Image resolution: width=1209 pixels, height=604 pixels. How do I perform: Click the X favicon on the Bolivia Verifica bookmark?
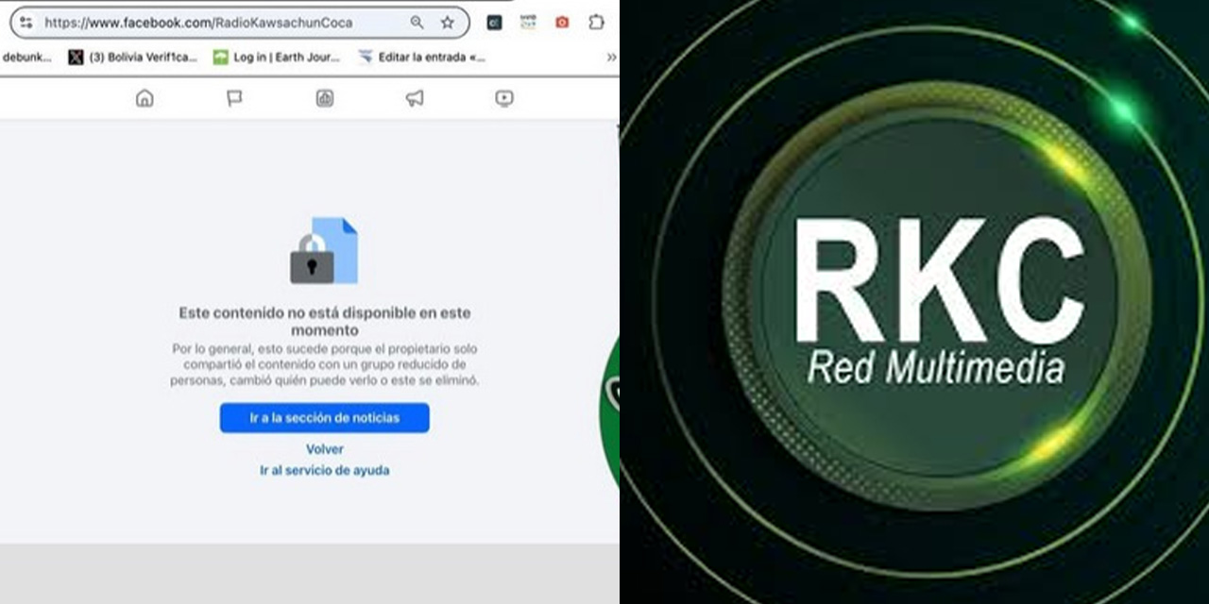(76, 58)
